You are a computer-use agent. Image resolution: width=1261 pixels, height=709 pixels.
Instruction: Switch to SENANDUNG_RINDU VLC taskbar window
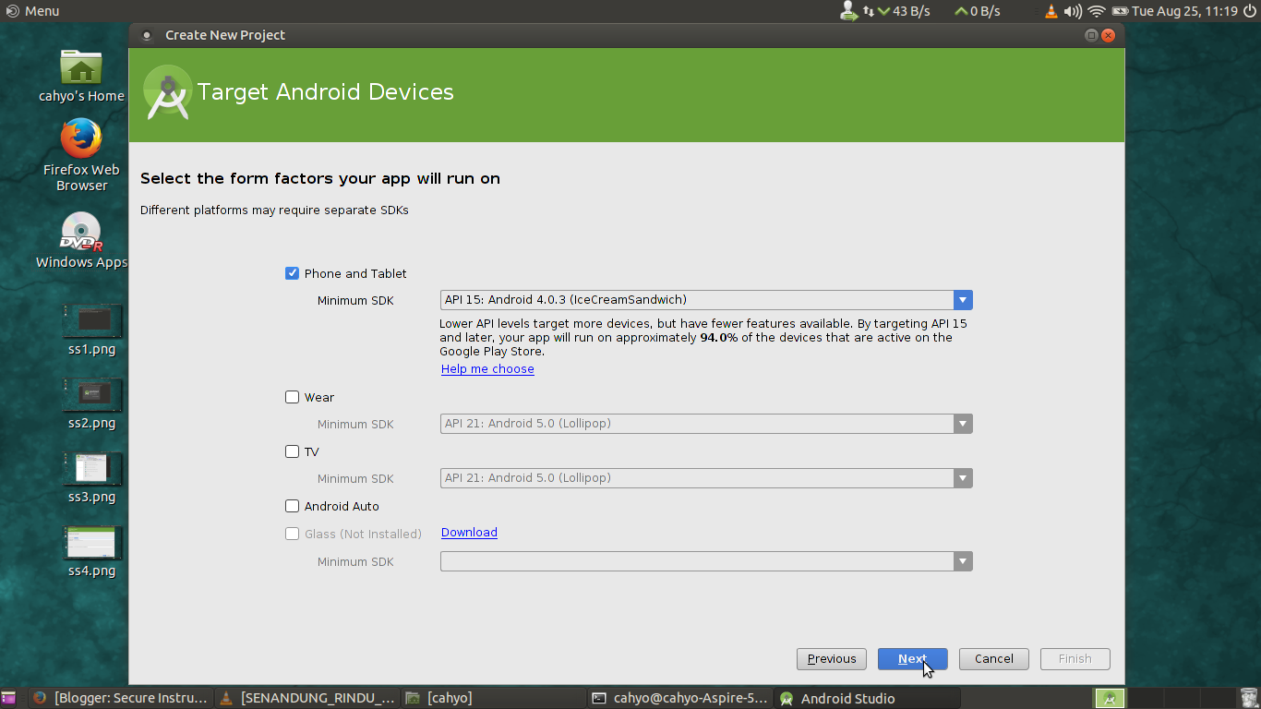tap(308, 698)
